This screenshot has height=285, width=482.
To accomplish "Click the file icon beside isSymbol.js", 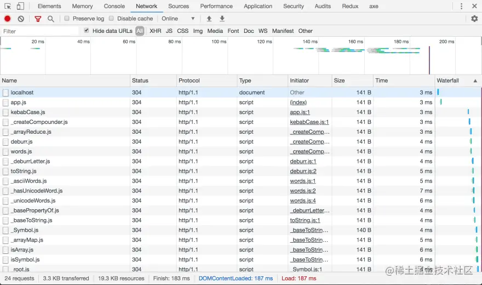I will click(5, 260).
